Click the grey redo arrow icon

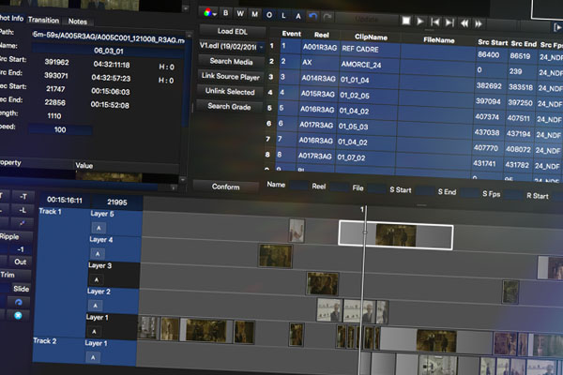click(x=327, y=17)
